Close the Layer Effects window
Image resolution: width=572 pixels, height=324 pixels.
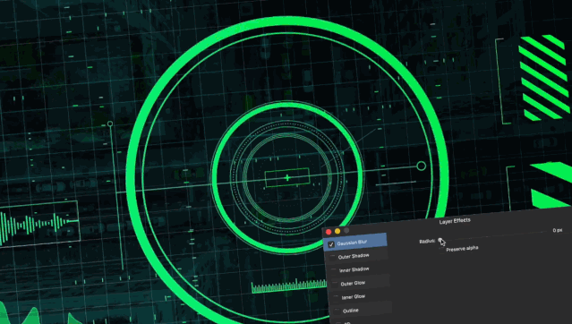coord(329,232)
